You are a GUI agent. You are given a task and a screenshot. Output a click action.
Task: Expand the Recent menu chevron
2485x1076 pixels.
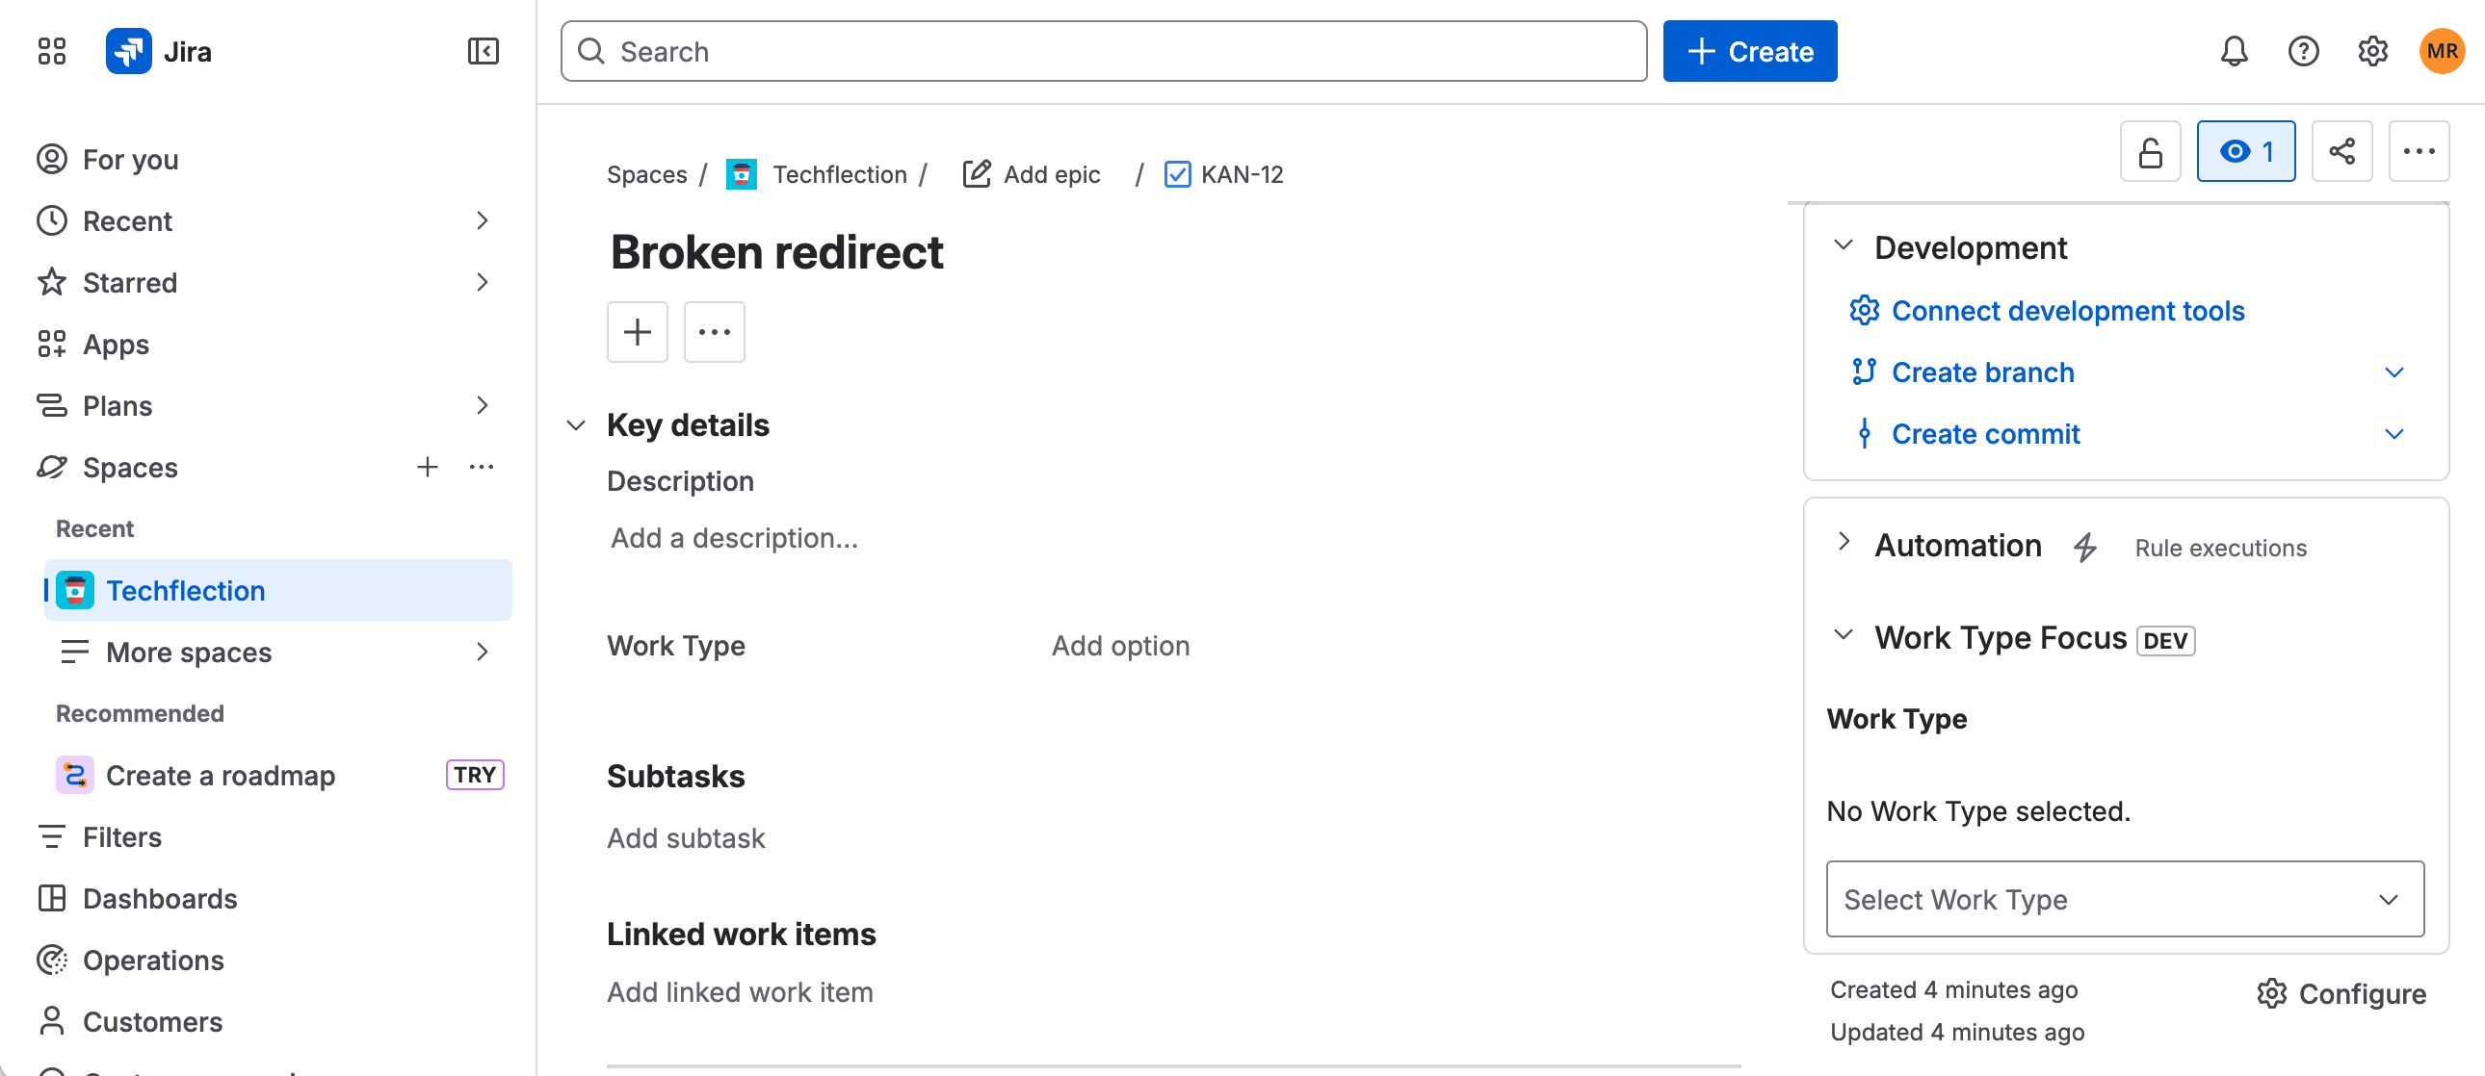(x=483, y=220)
